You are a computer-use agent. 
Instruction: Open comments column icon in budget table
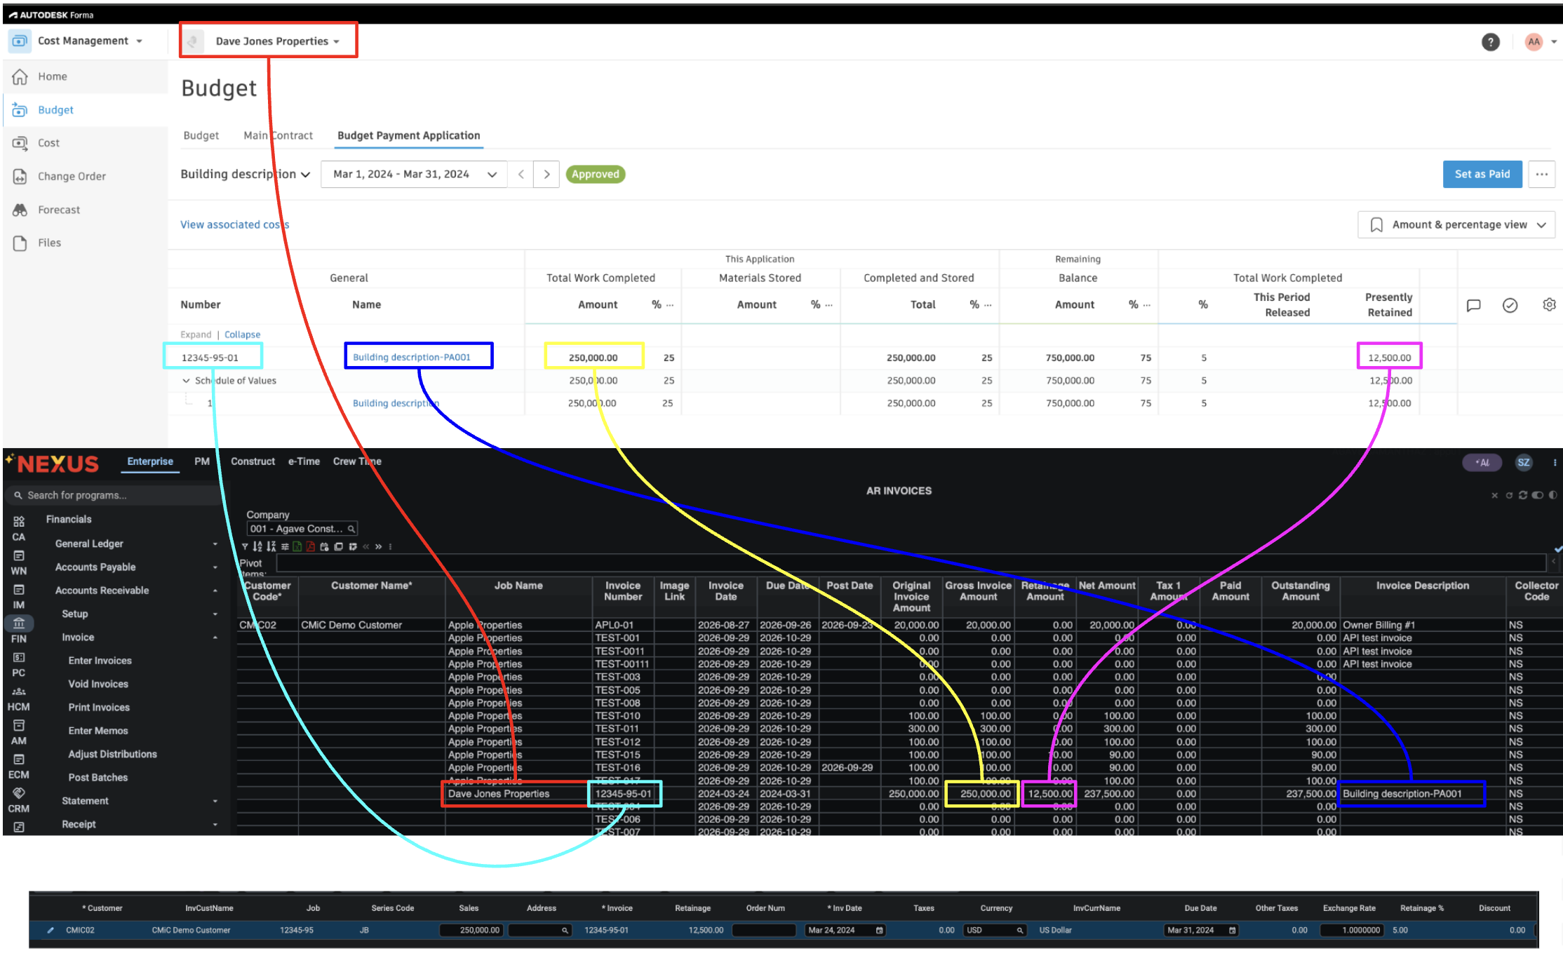pos(1473,305)
